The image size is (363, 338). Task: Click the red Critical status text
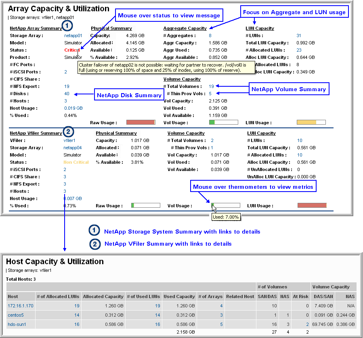[x=72, y=50]
